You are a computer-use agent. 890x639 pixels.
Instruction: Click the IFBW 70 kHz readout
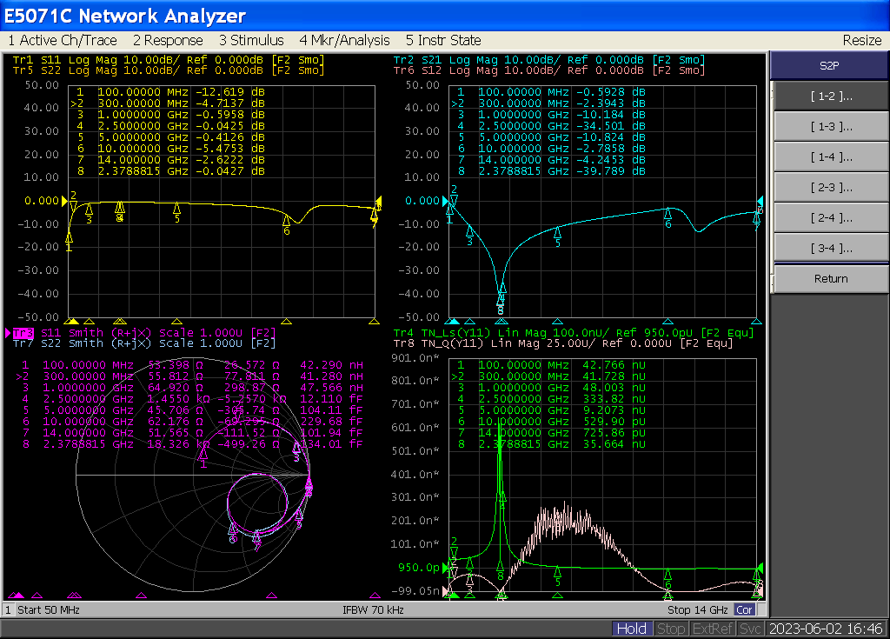tap(373, 610)
